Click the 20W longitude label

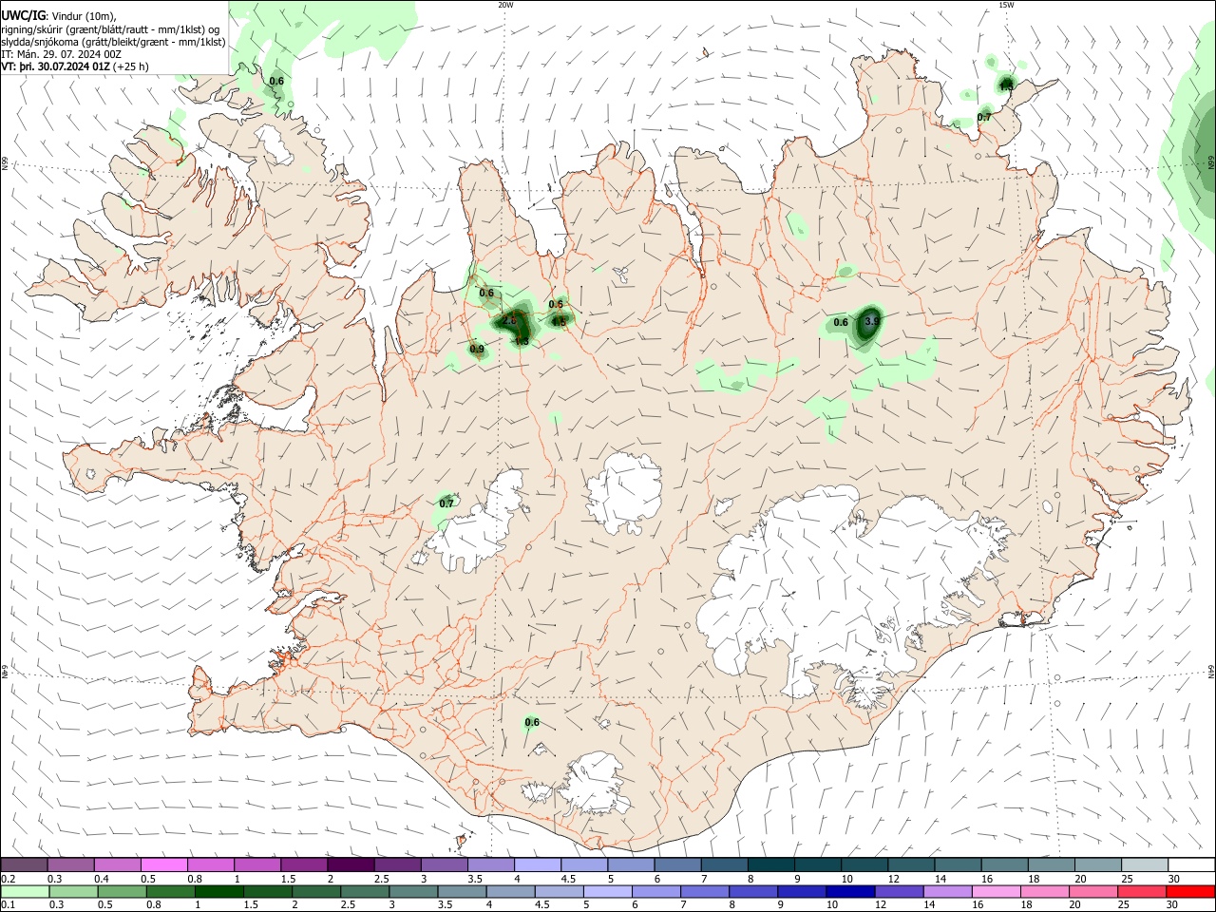505,5
